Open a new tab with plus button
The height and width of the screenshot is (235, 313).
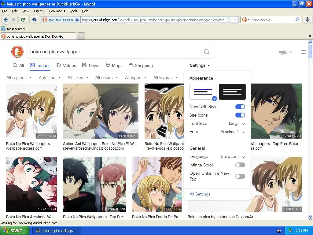(x=81, y=36)
